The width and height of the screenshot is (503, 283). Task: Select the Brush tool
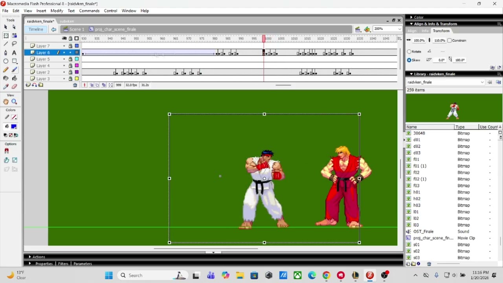click(14, 70)
